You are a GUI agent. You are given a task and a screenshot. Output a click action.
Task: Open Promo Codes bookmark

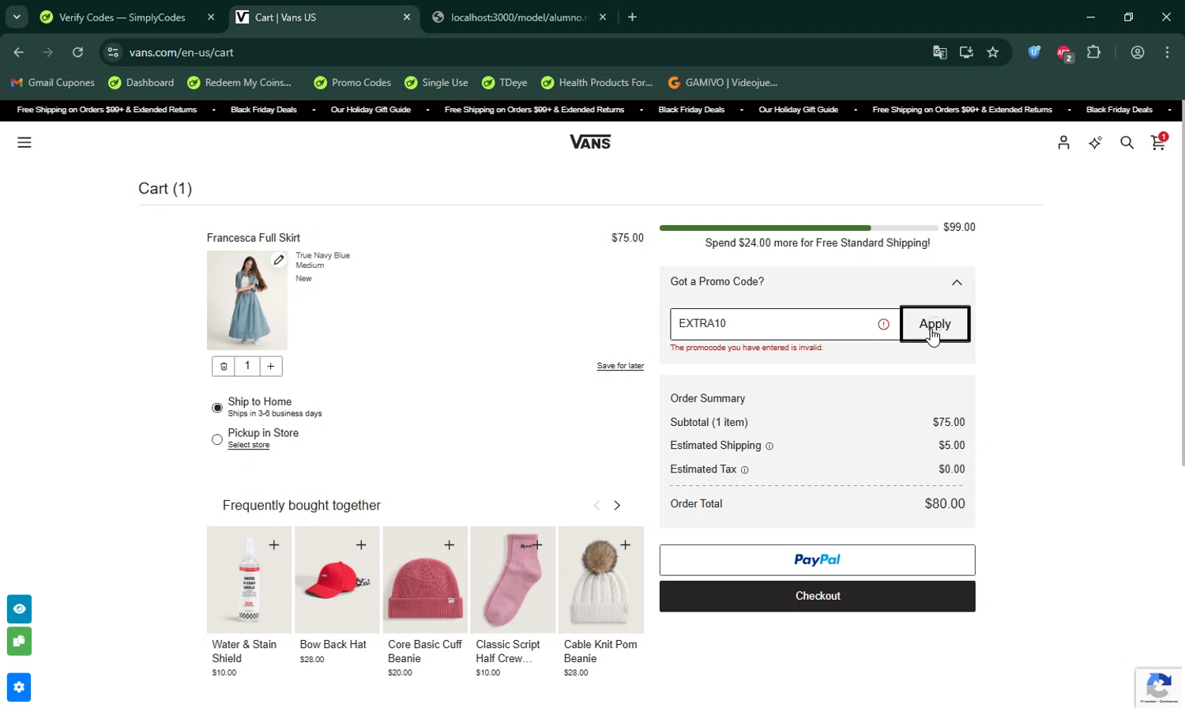pyautogui.click(x=352, y=82)
